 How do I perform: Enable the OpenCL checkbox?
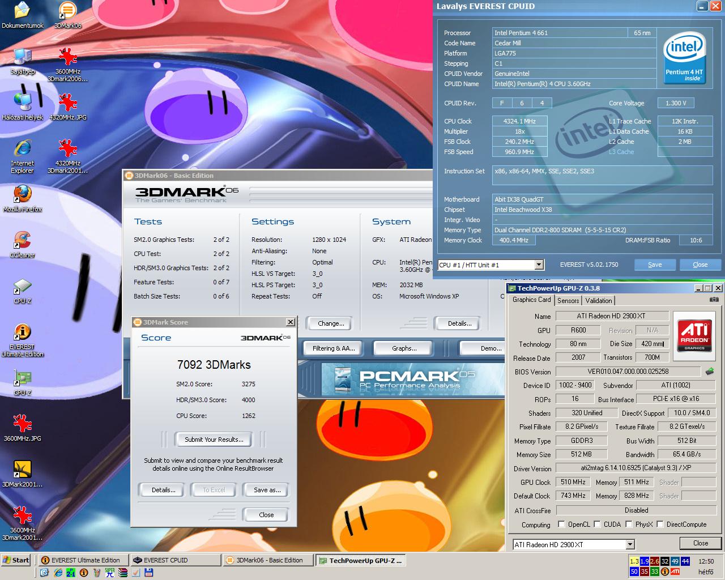tap(561, 524)
